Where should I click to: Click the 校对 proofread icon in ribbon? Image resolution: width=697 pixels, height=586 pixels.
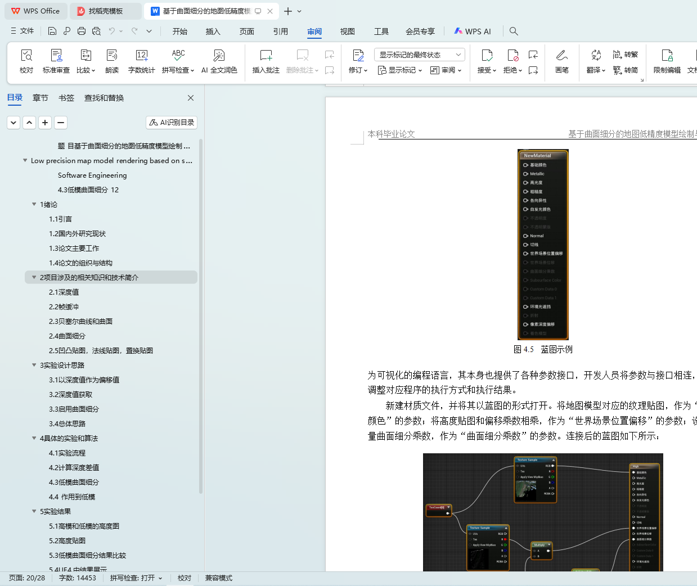(x=26, y=61)
